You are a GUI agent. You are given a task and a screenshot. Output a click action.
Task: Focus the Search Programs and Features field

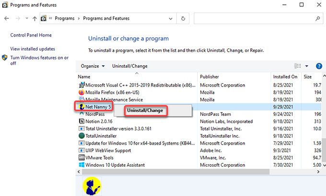coord(258,19)
